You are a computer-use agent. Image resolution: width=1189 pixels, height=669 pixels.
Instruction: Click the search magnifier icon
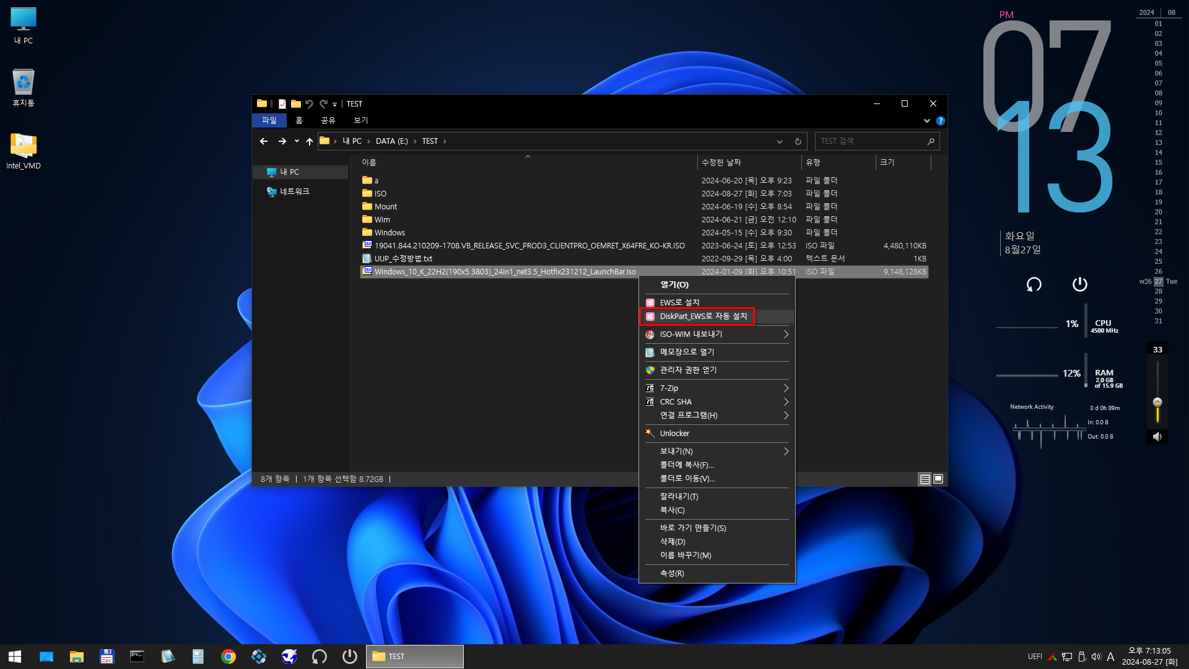point(931,141)
